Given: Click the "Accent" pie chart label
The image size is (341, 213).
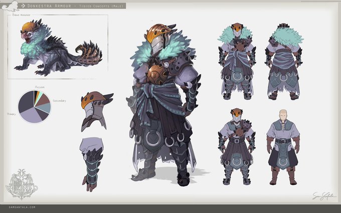Looking at the screenshot, I should tap(40, 87).
